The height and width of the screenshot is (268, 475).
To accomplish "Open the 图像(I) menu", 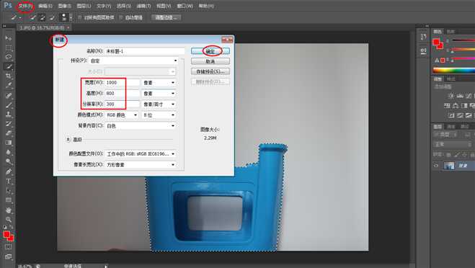I will pyautogui.click(x=64, y=6).
